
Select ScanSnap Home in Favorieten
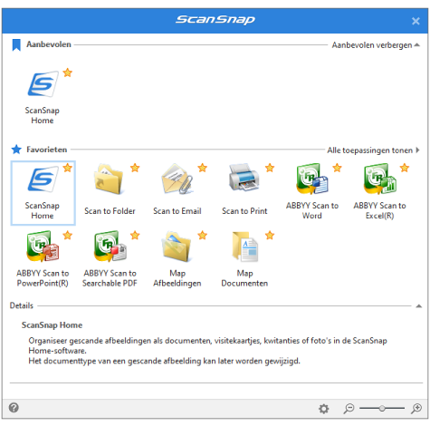click(43, 193)
